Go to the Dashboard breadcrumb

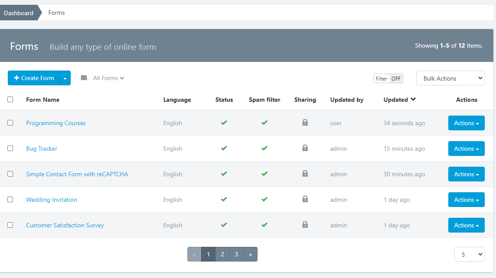[19, 13]
